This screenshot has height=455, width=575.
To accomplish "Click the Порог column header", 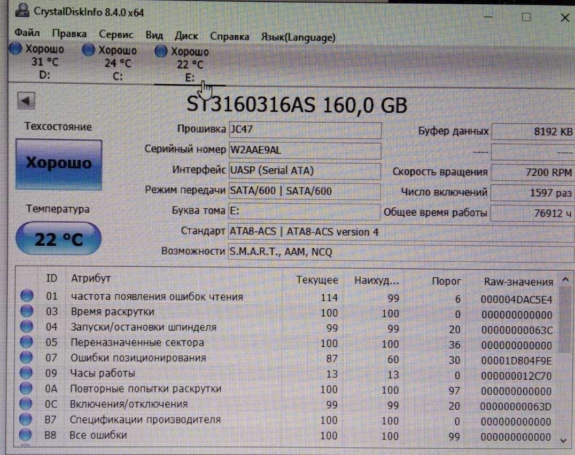I will [x=446, y=281].
